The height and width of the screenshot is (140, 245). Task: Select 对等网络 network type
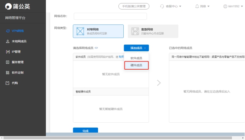coord(98,31)
